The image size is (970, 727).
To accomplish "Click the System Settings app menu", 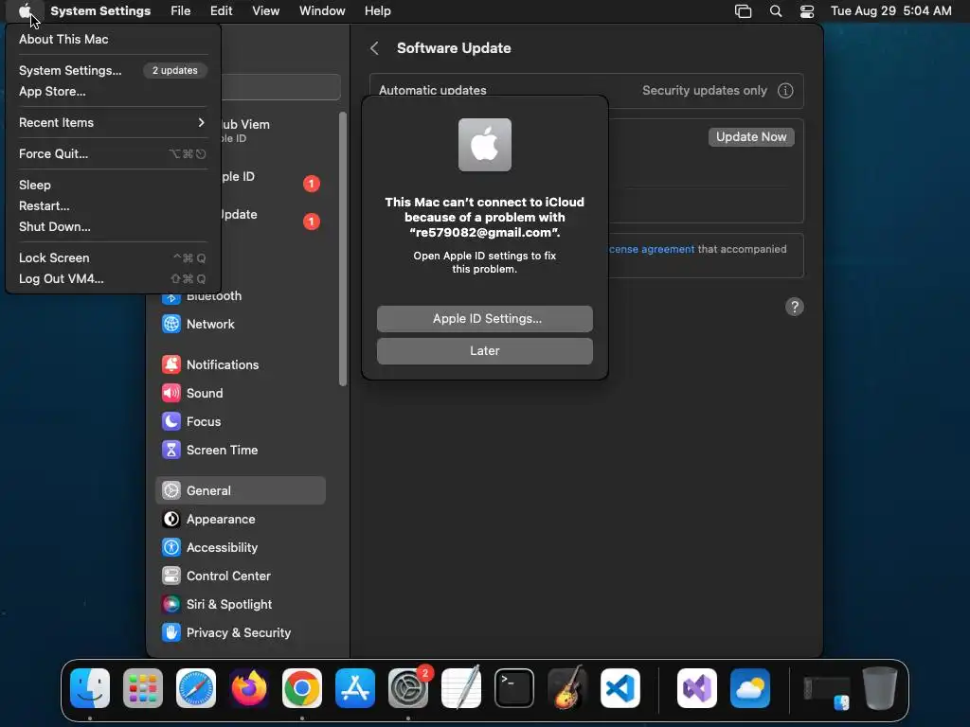I will (x=100, y=11).
